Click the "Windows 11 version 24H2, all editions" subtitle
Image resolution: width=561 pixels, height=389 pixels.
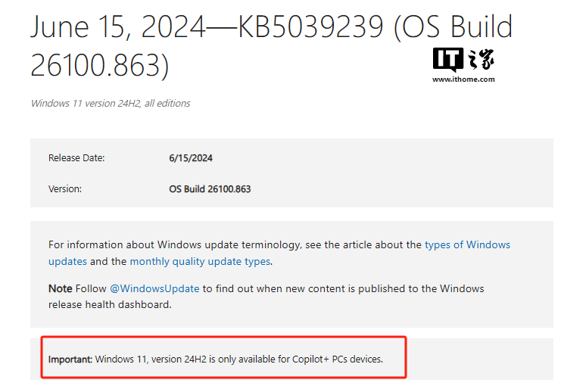[111, 103]
